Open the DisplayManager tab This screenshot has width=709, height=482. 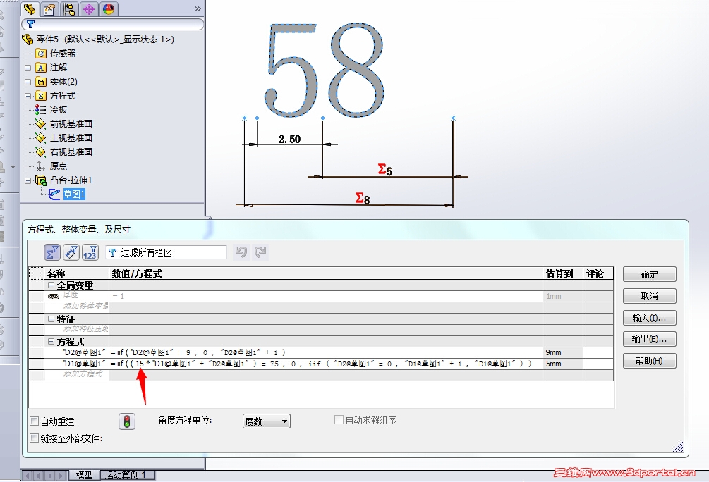(109, 9)
